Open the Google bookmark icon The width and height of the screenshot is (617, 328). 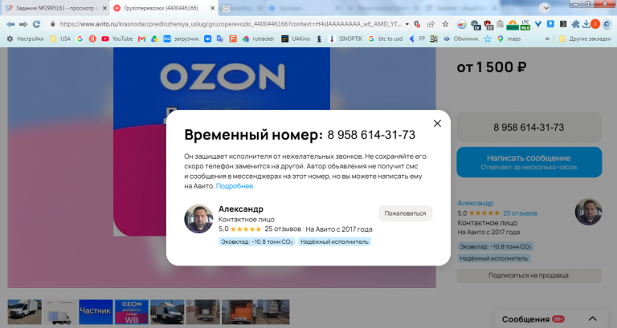[x=80, y=38]
